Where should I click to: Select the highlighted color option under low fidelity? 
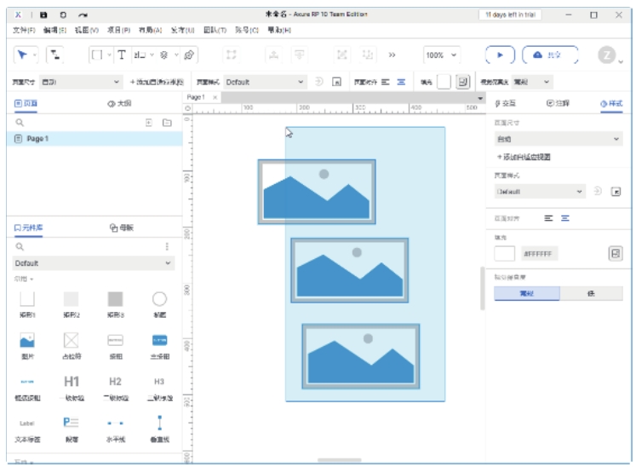pos(526,293)
